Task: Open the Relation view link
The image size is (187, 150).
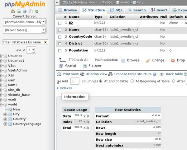Action: tap(97, 74)
